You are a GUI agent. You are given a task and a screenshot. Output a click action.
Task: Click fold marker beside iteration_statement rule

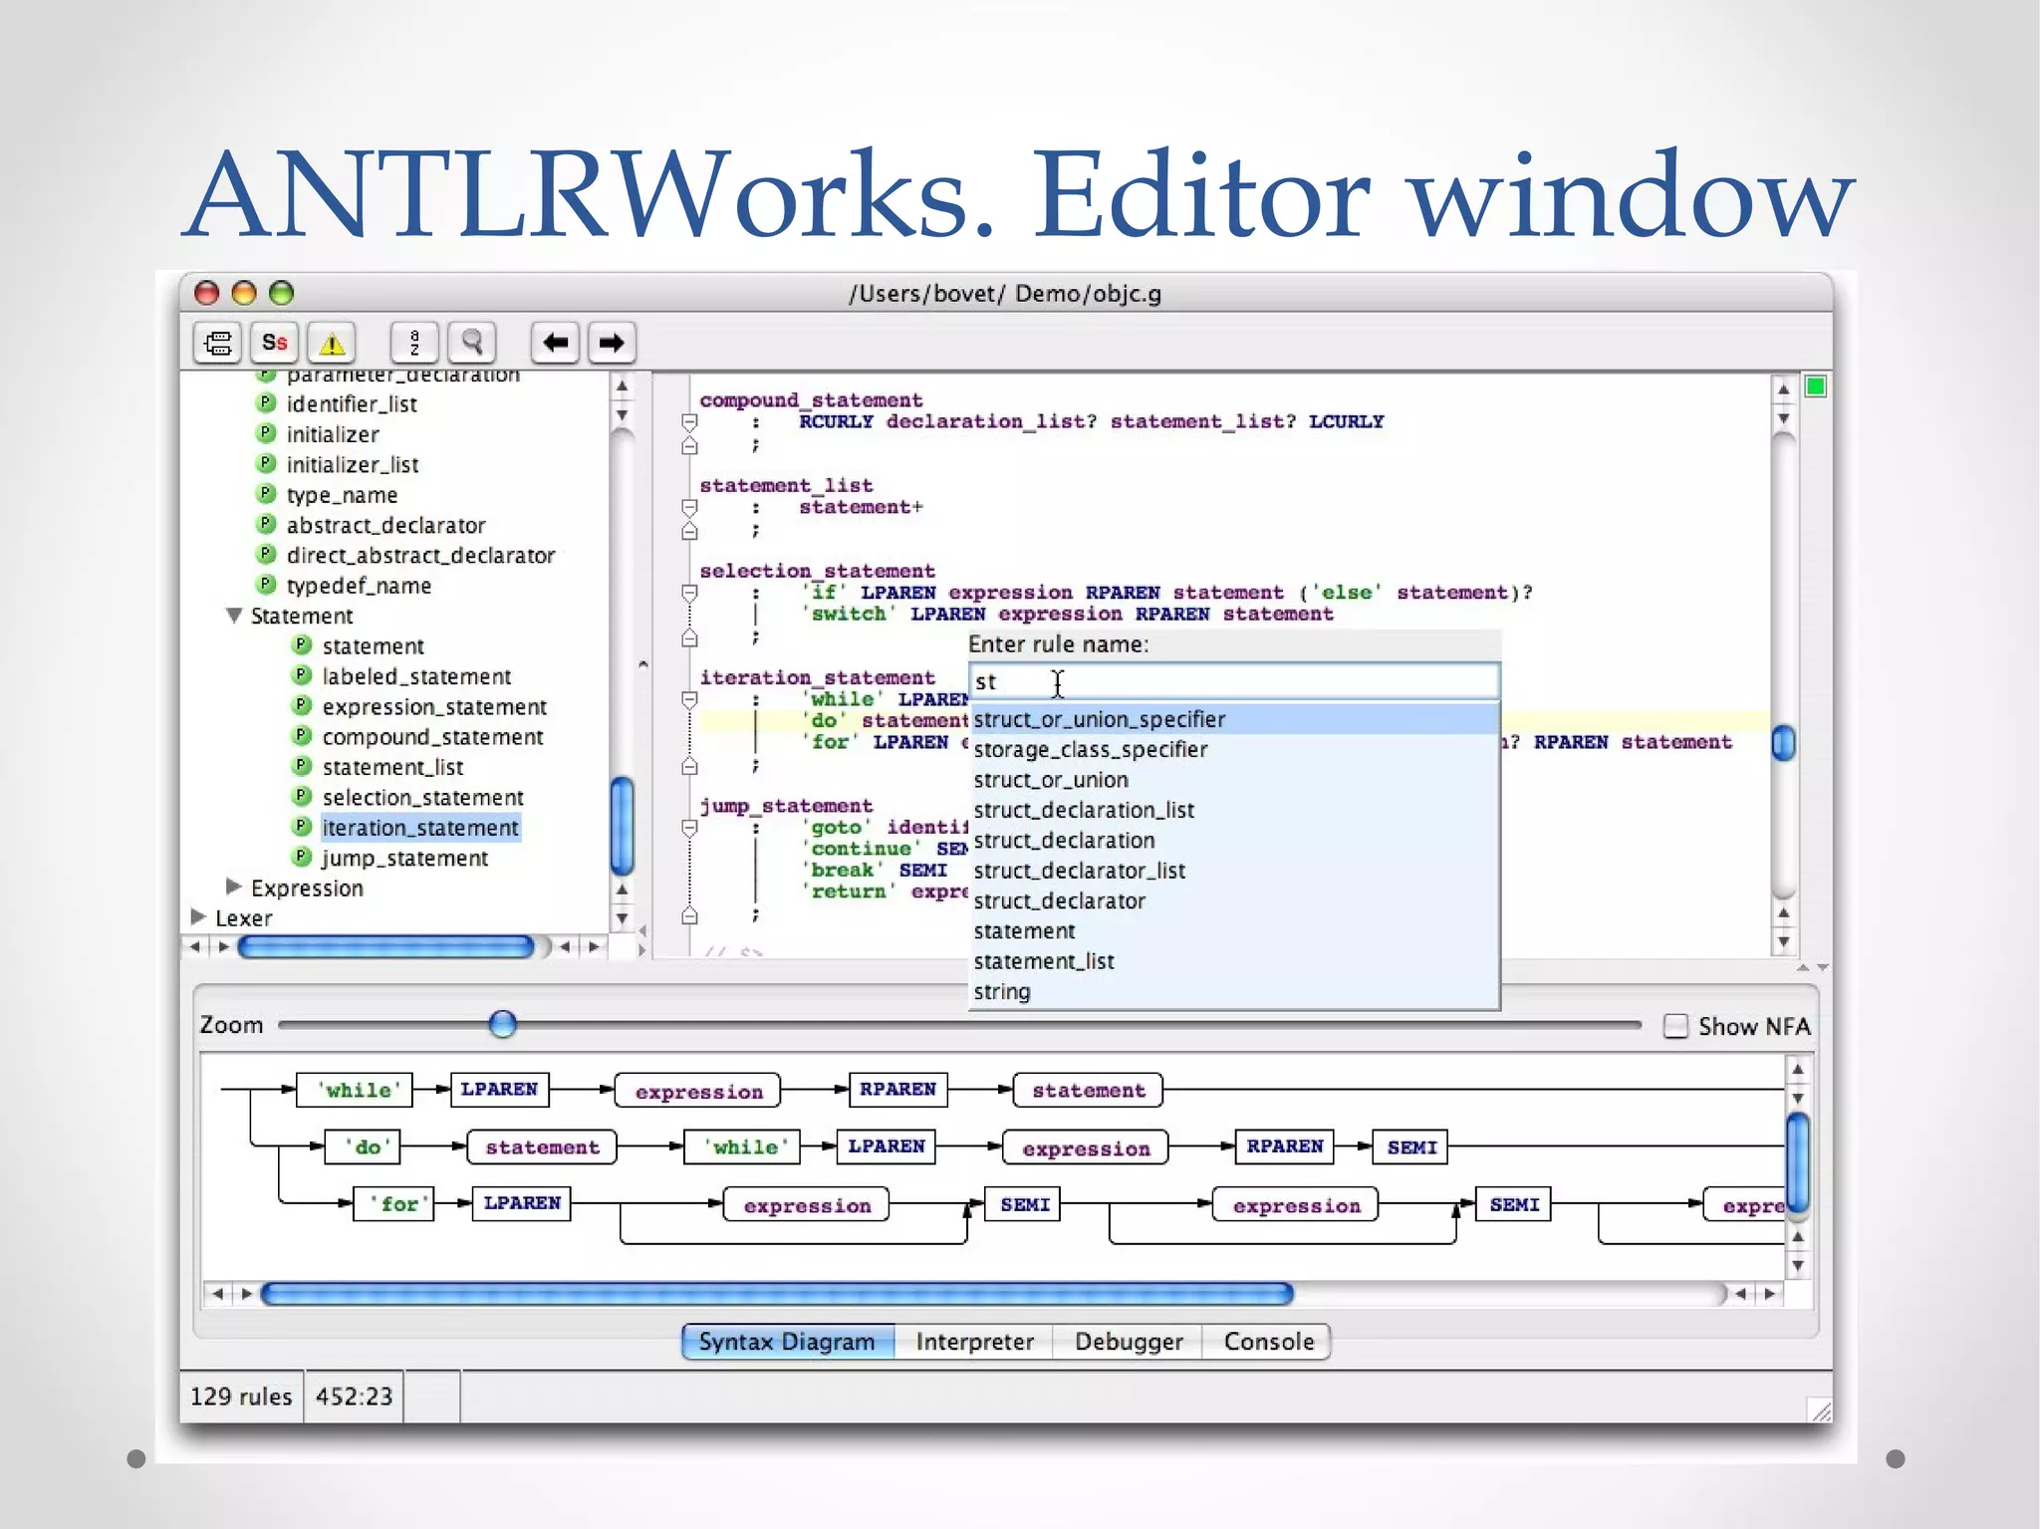tap(689, 700)
